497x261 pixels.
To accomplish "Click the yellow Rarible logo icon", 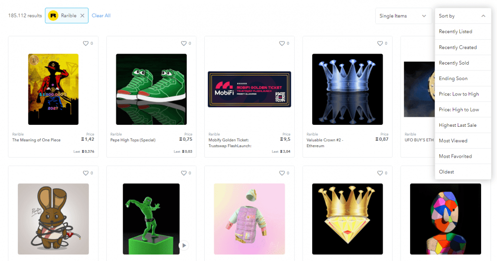I will (53, 15).
